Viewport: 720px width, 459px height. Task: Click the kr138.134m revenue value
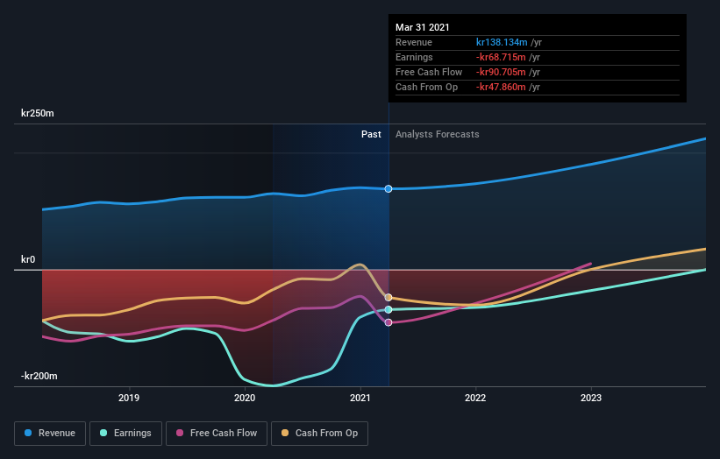(x=502, y=42)
